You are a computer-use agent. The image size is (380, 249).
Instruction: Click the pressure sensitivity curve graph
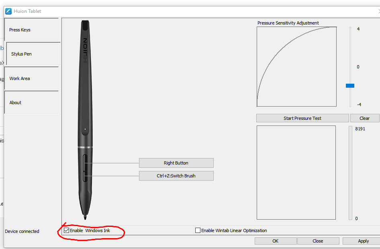coord(296,66)
